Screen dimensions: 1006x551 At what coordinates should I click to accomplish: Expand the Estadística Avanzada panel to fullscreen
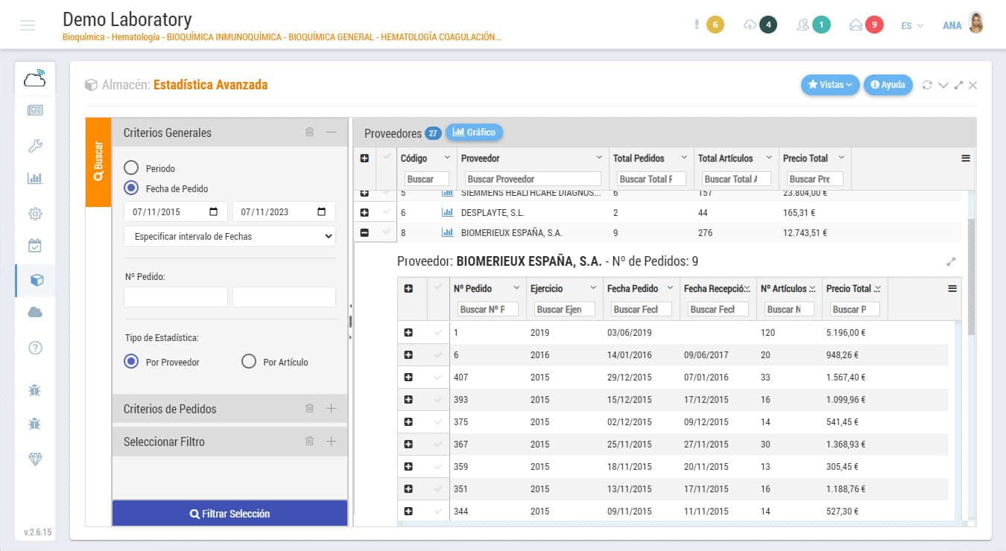click(958, 85)
